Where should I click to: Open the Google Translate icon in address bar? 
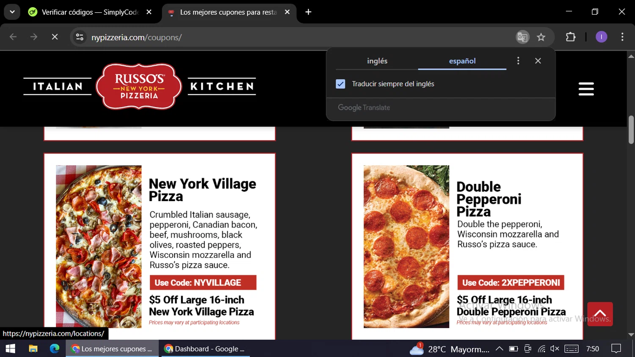coord(522,37)
